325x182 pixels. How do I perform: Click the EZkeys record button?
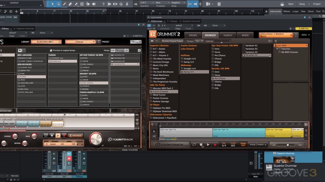click(64, 136)
